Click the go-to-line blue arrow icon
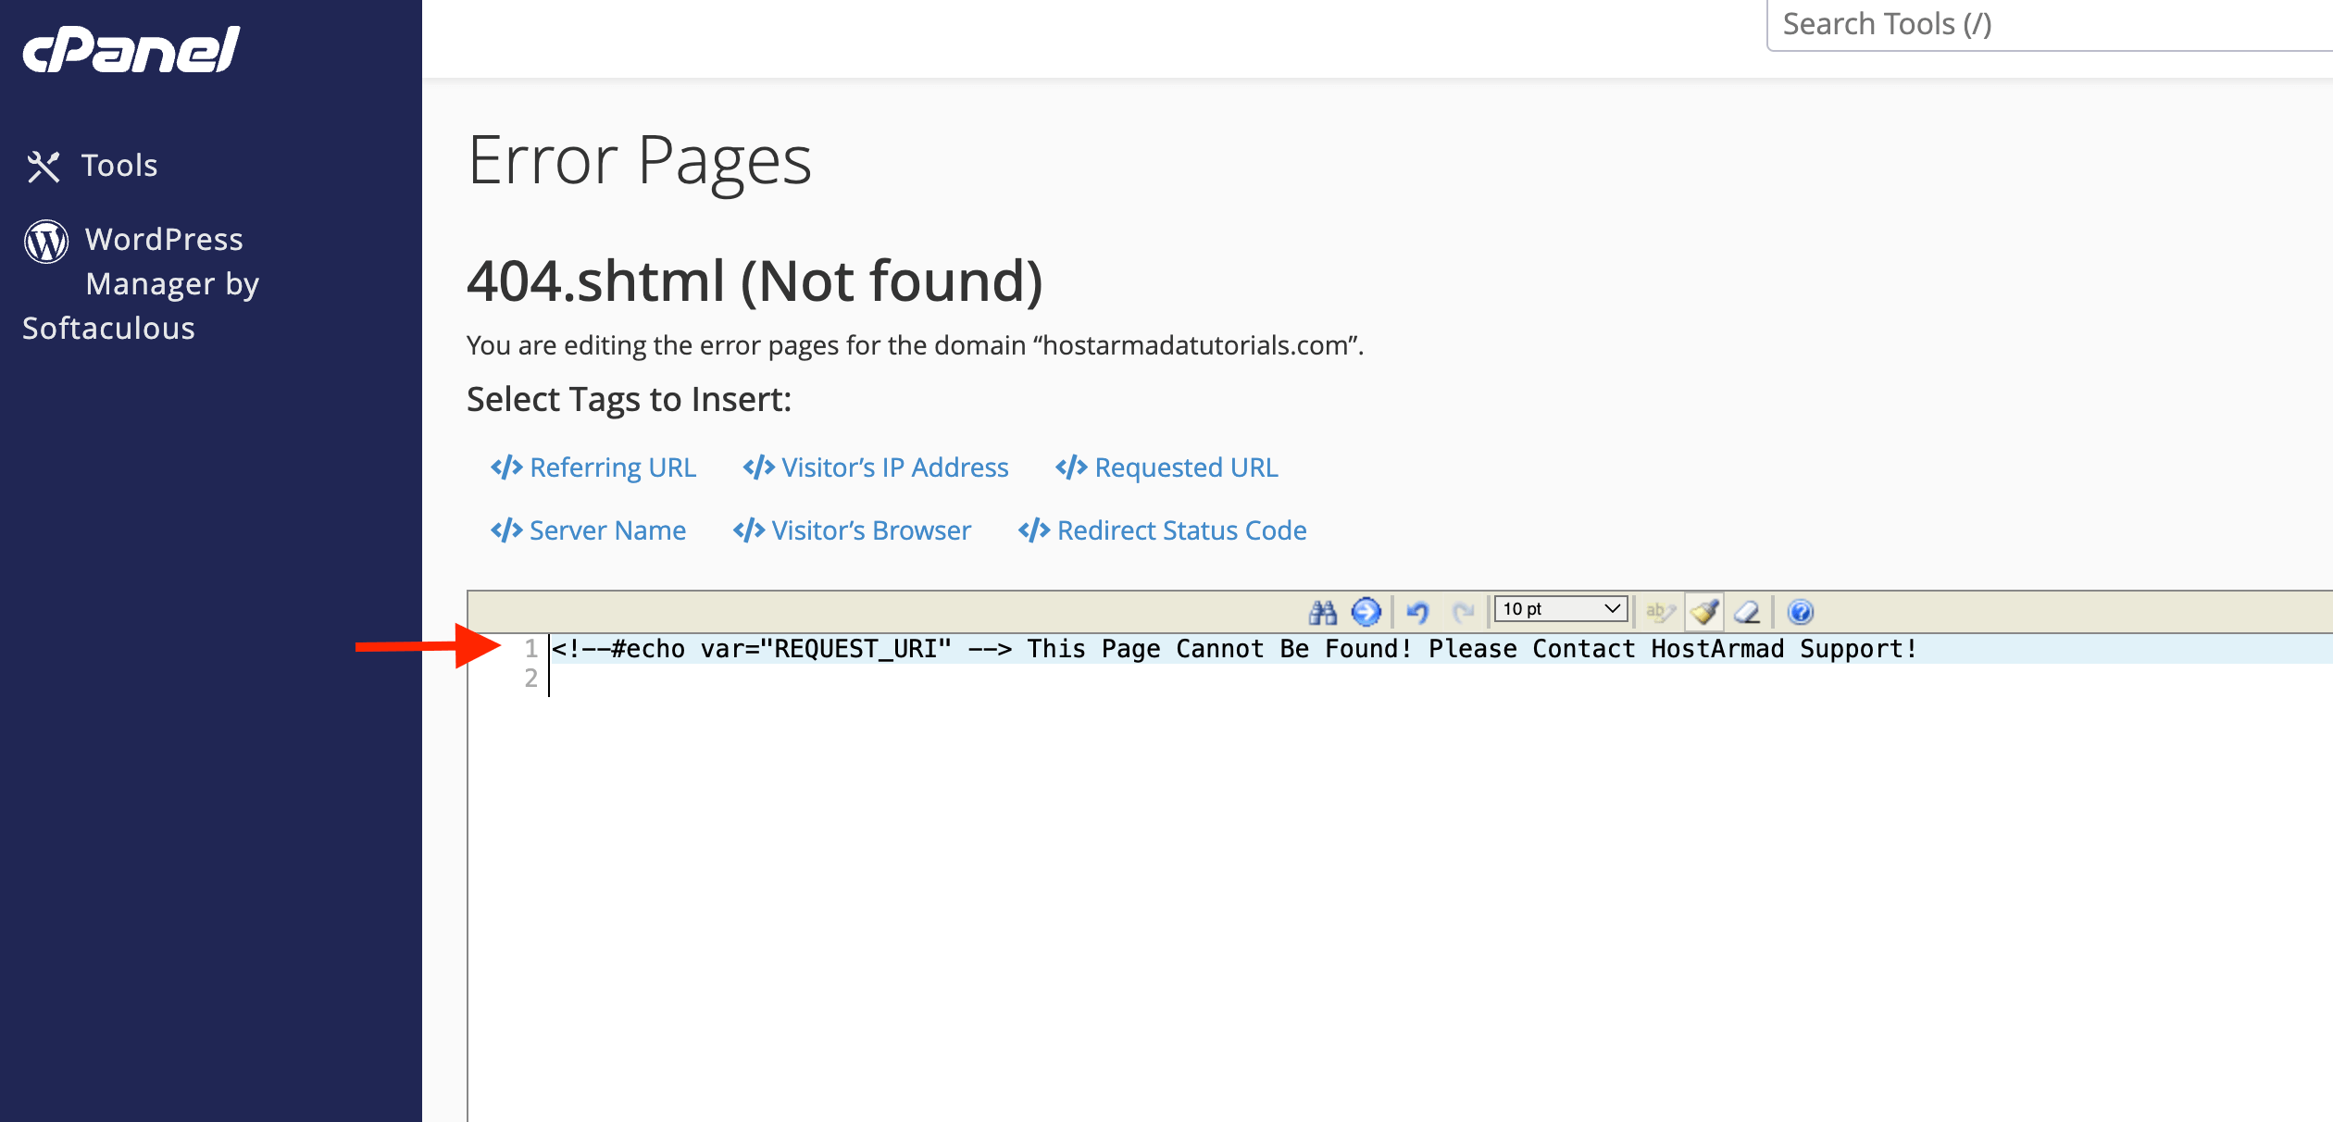The height and width of the screenshot is (1122, 2333). [1366, 612]
